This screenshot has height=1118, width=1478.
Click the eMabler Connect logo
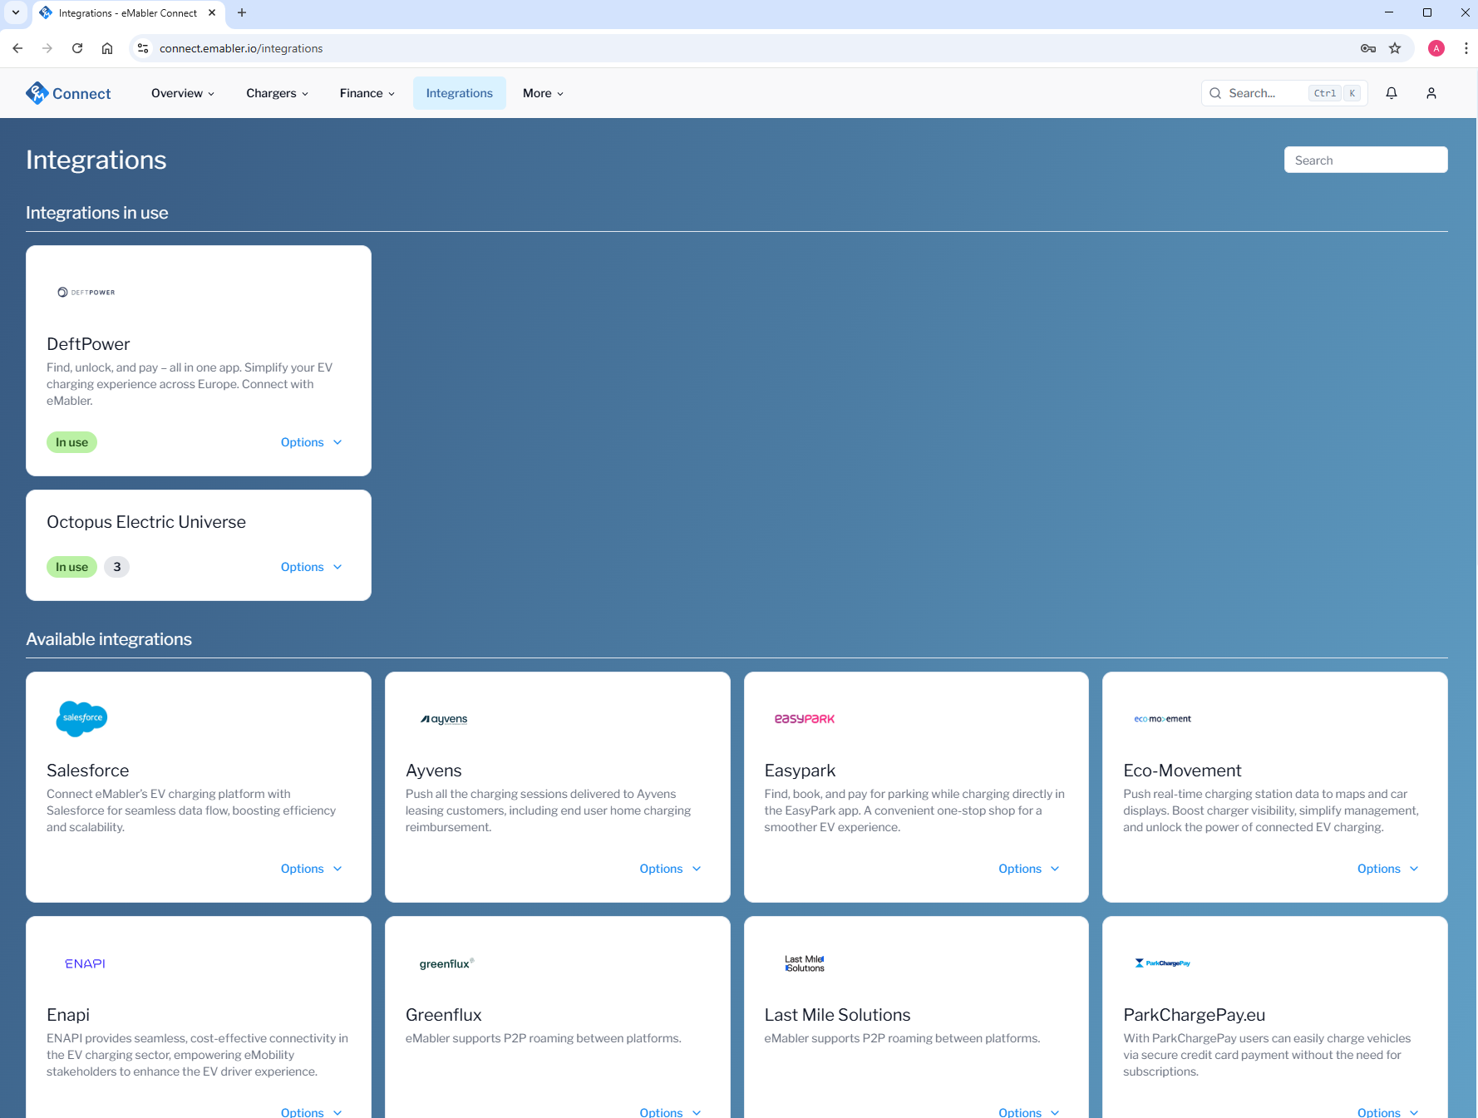click(x=69, y=93)
